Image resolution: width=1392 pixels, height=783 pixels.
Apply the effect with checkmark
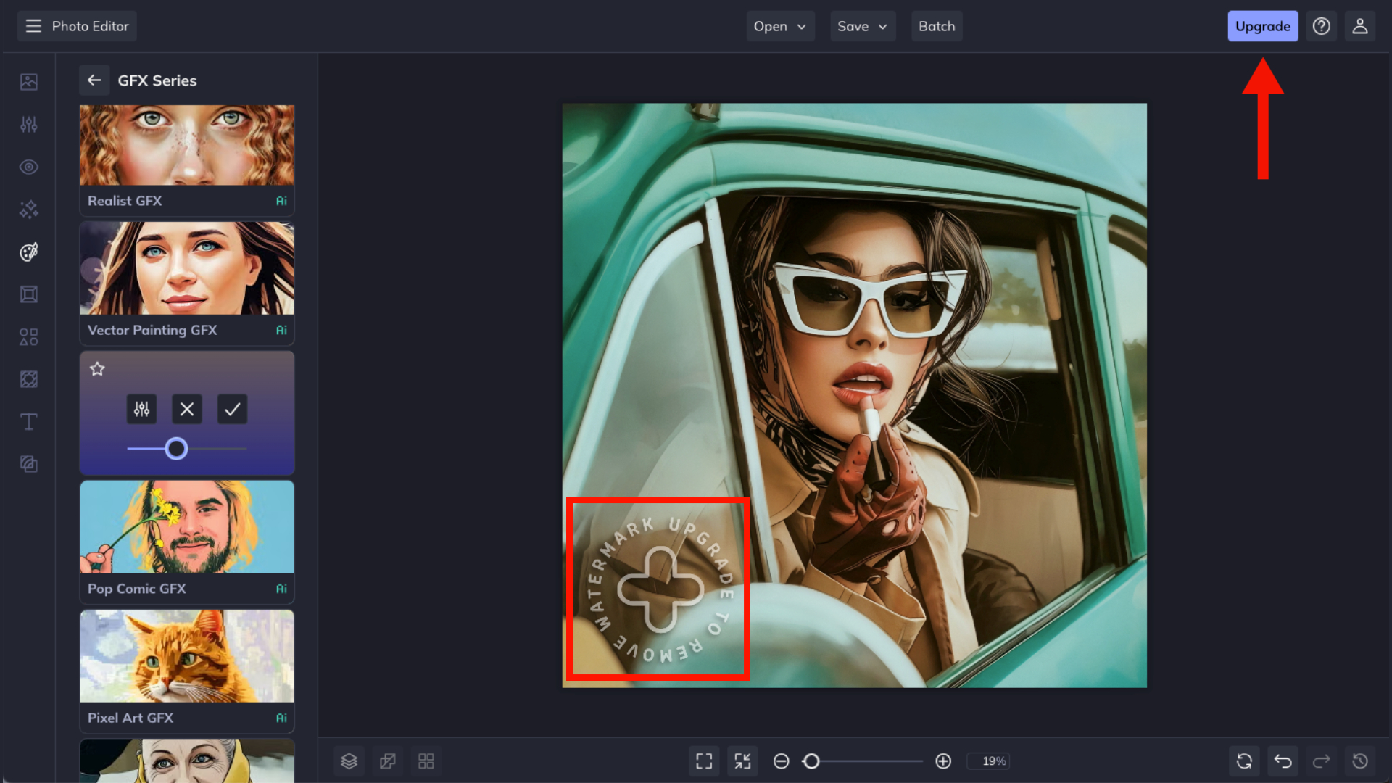pos(232,410)
